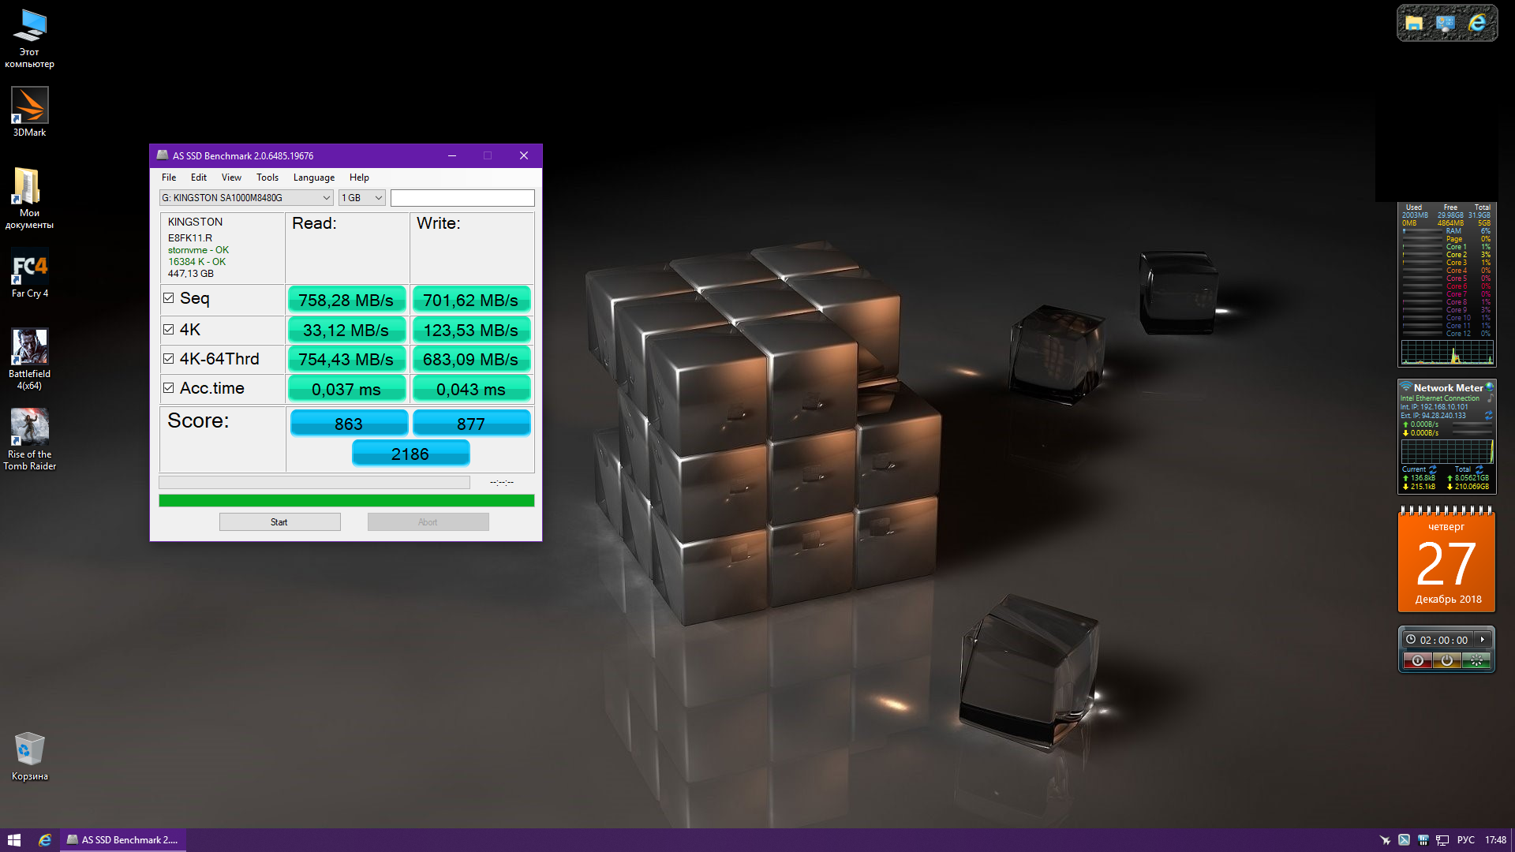Open the Language menu

coord(313,177)
